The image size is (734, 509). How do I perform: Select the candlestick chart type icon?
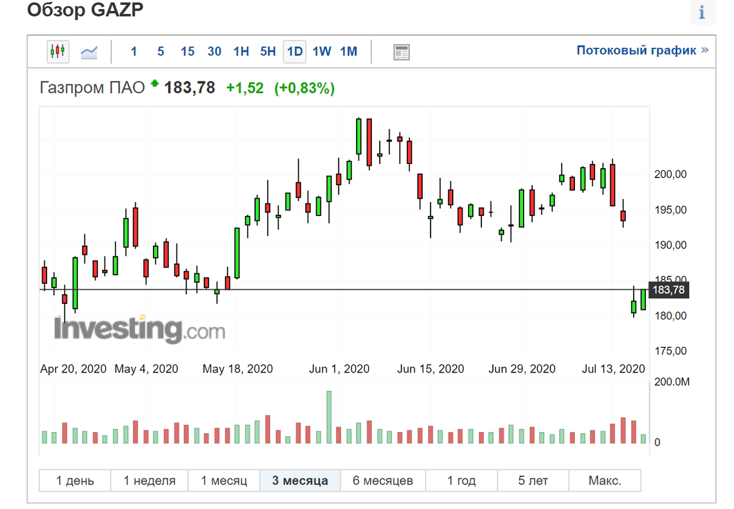coord(58,51)
